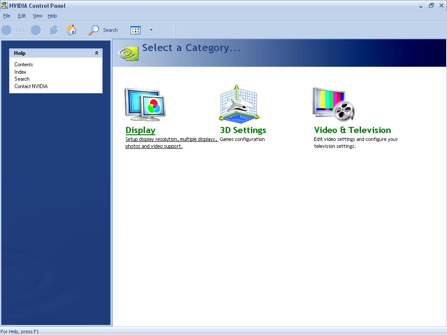This screenshot has height=335, width=447.
Task: Open Index in the Help panel
Action: coord(20,72)
